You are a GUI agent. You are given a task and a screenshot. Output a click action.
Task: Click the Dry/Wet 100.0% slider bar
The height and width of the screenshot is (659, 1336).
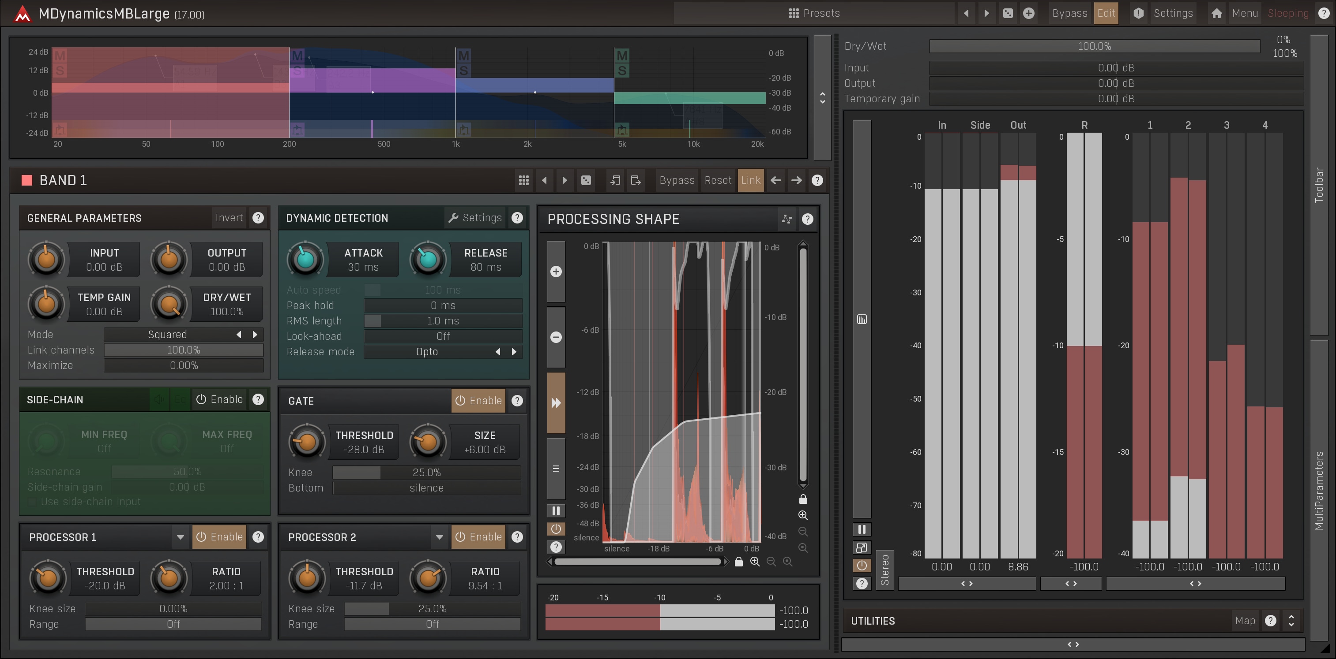[x=1094, y=47]
